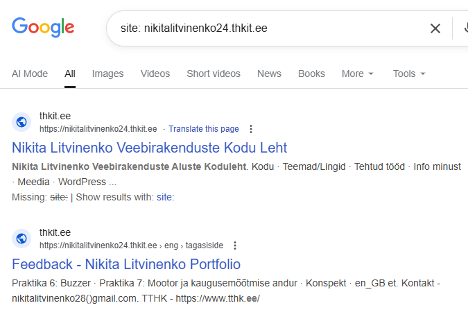This screenshot has height=319, width=468.
Task: Click the globe favicon of first result
Action: click(21, 122)
